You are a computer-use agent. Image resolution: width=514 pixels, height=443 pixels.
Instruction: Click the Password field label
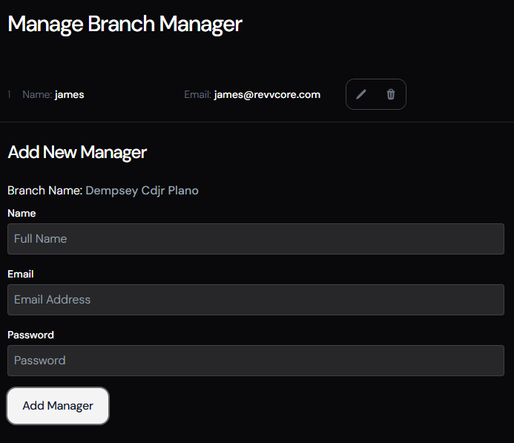(x=30, y=335)
